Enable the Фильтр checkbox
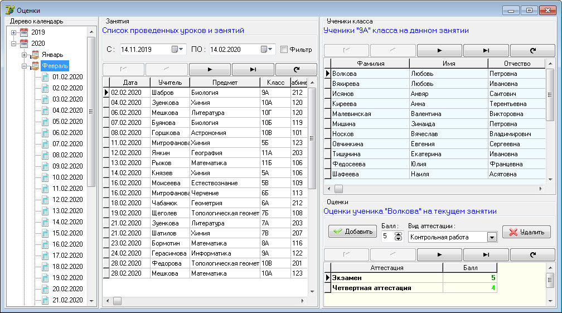The height and width of the screenshot is (313, 562). [x=284, y=50]
